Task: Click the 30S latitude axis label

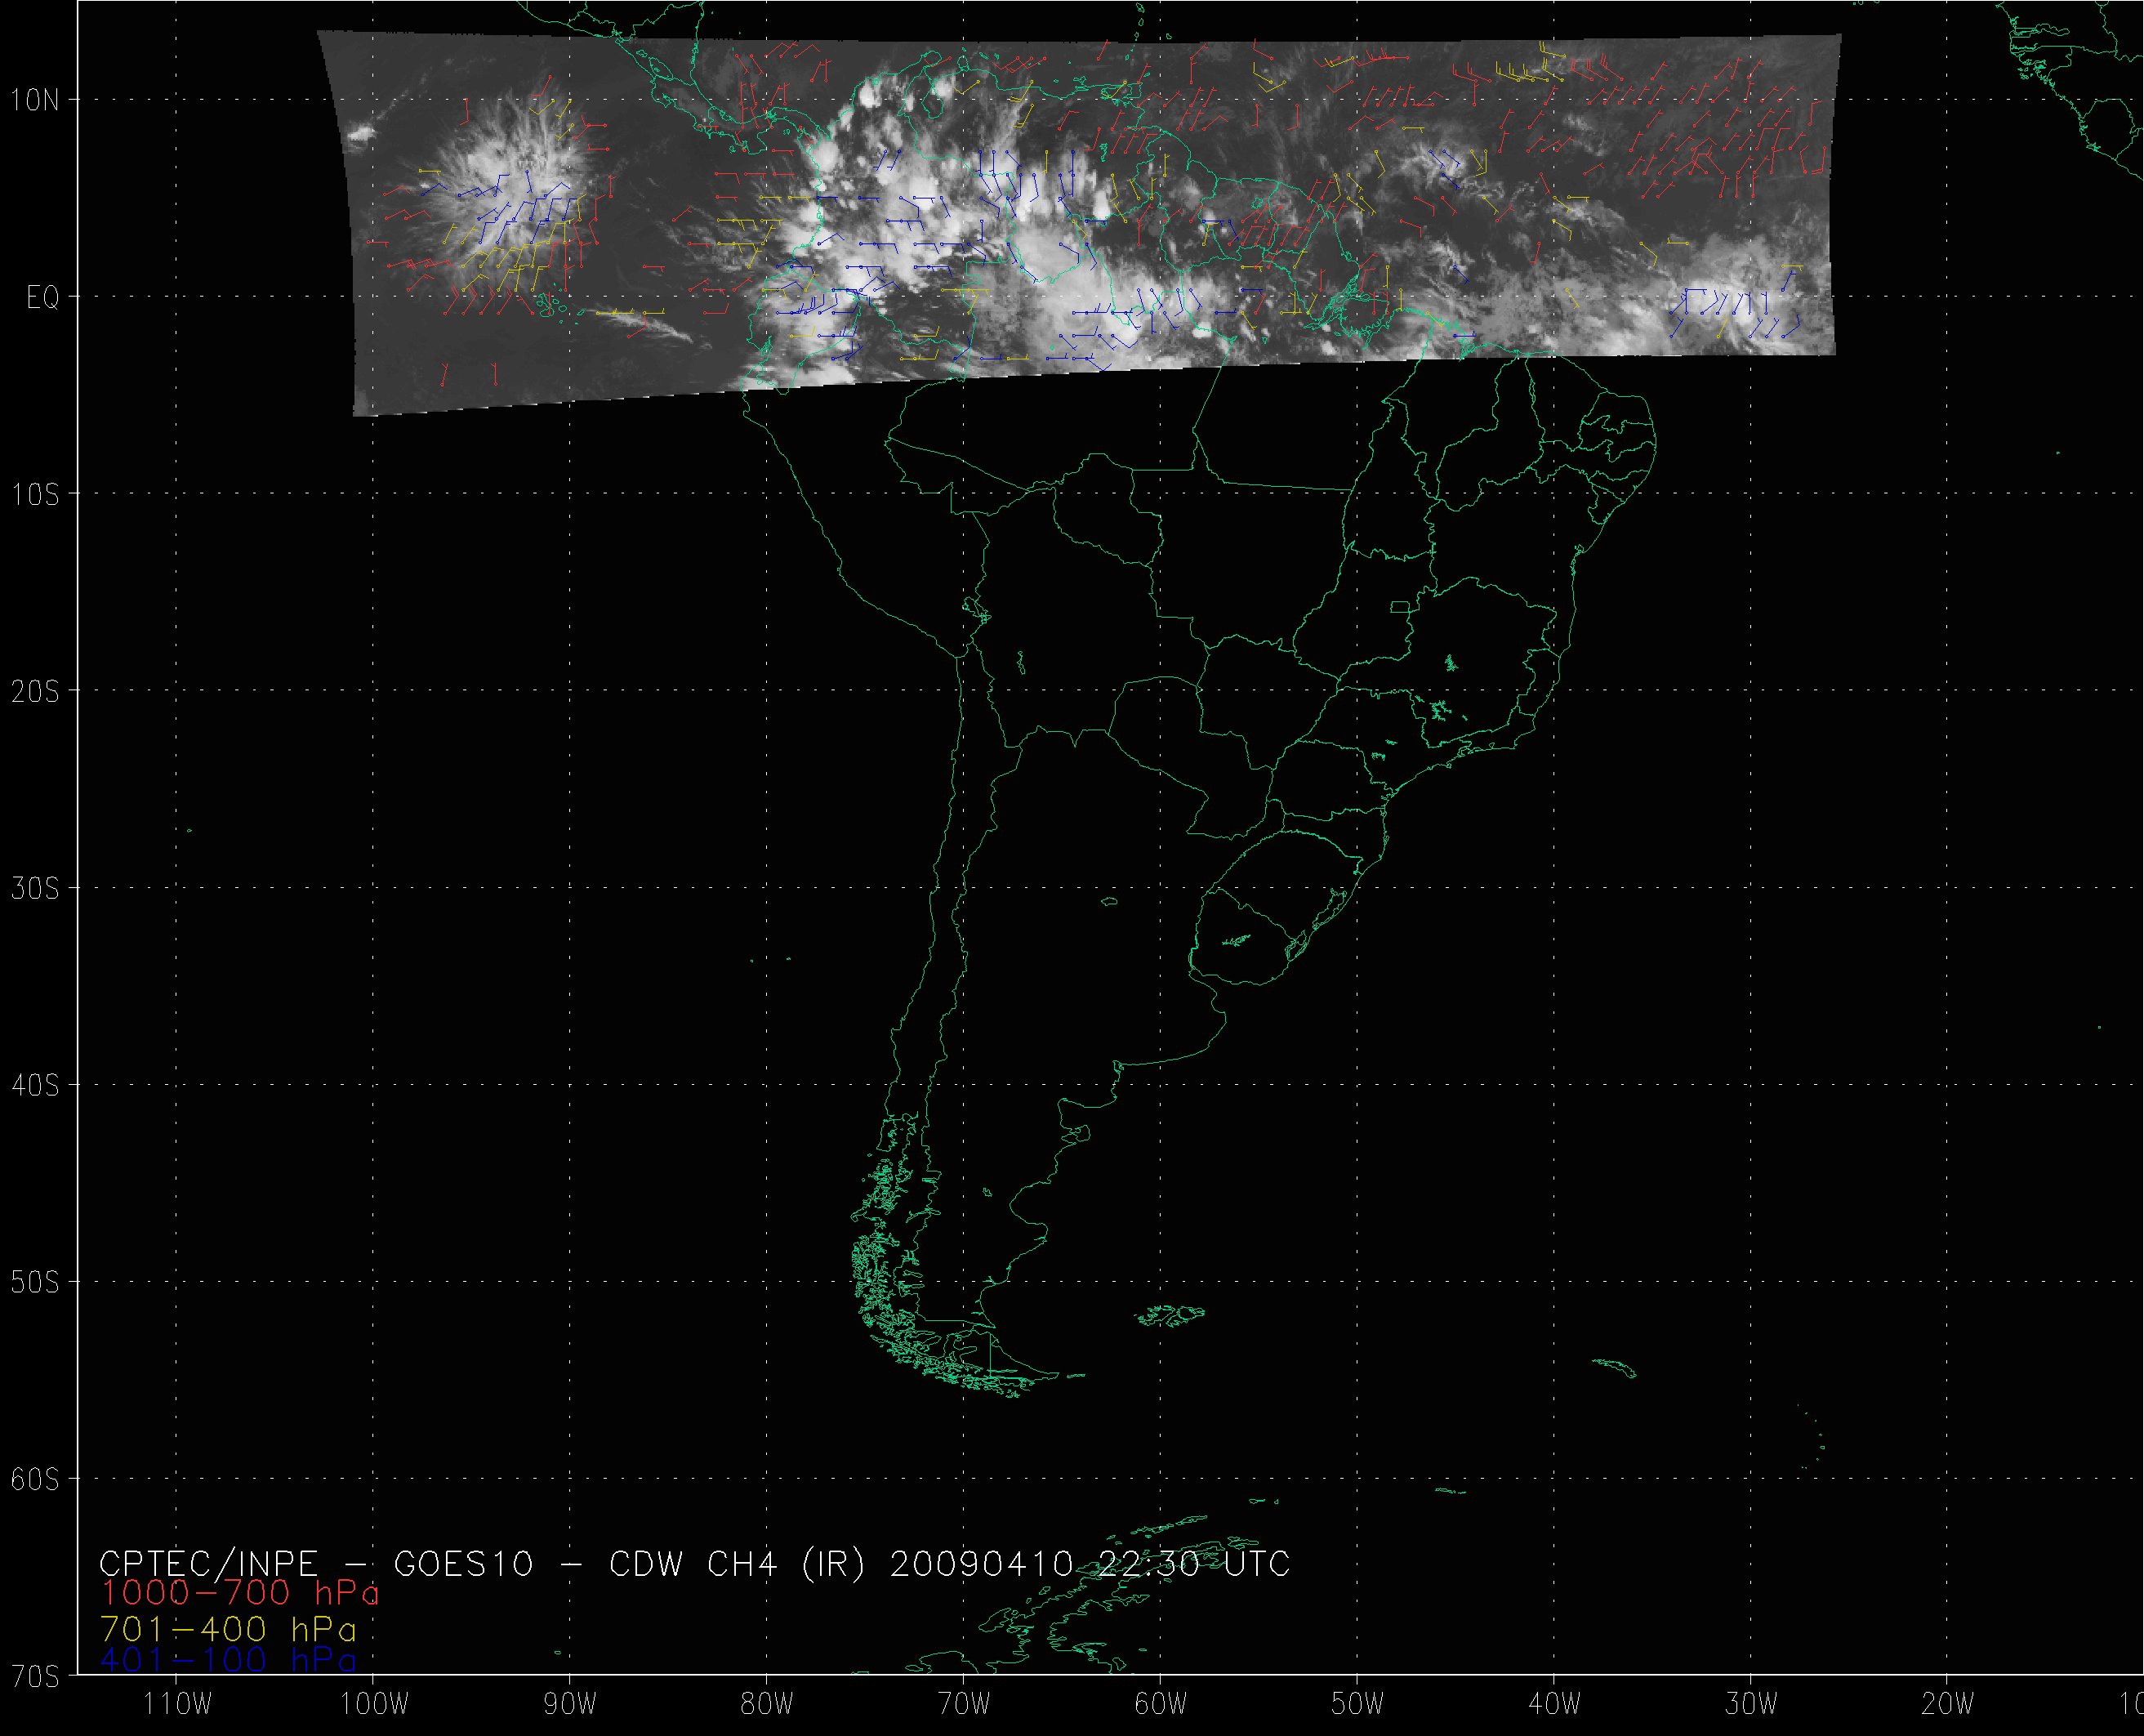Action: (35, 888)
